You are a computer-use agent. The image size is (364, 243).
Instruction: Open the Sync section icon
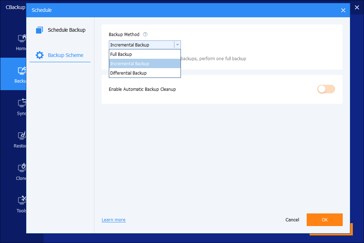pos(22,103)
